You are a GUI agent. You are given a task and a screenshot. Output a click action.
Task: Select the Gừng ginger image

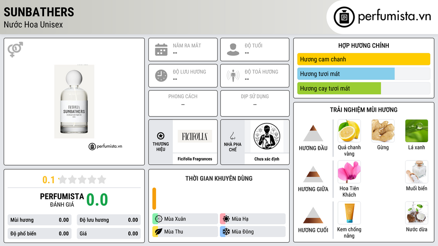pyautogui.click(x=383, y=131)
